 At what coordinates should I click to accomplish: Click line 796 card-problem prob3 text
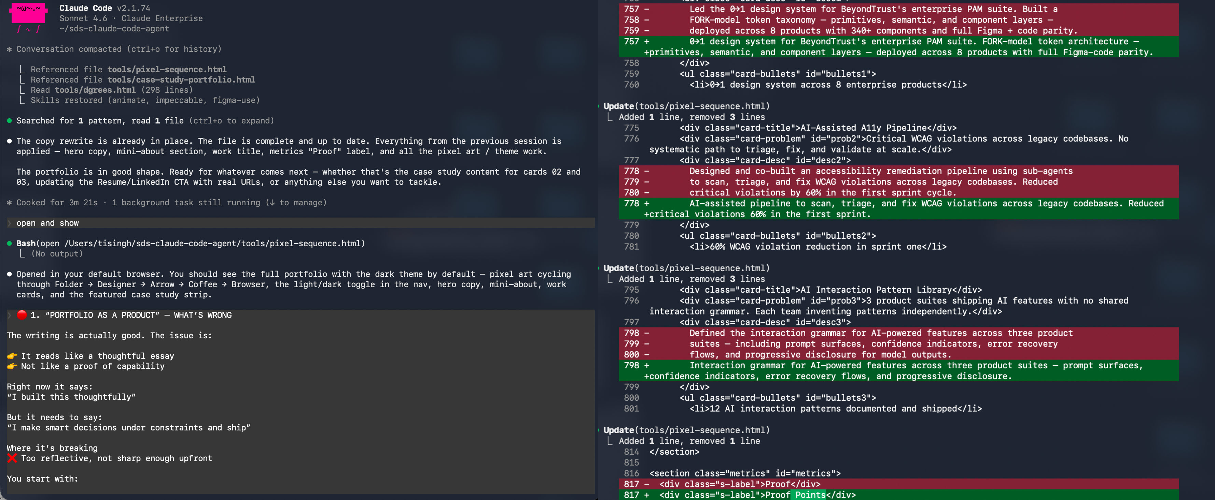tap(889, 306)
